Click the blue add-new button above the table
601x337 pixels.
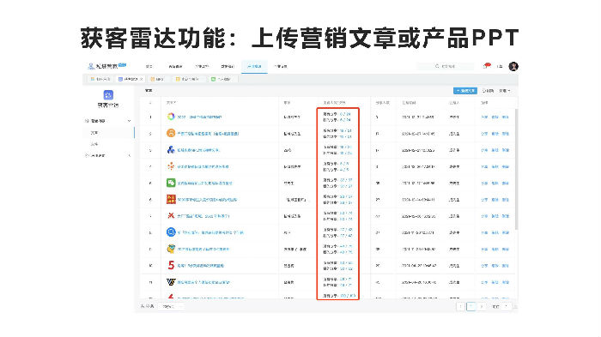465,91
